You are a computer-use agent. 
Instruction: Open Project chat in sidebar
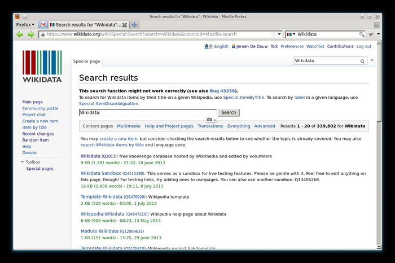pos(34,115)
